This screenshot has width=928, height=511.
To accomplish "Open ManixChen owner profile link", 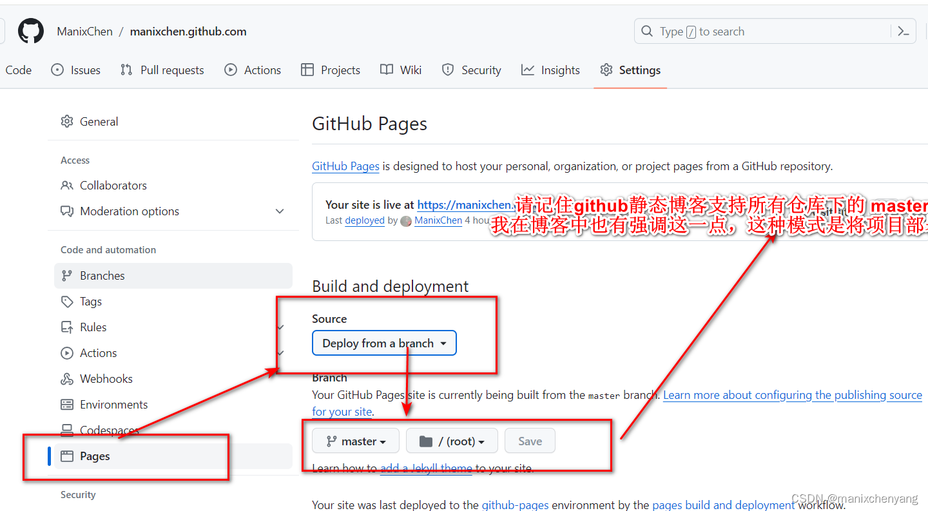I will pyautogui.click(x=84, y=32).
